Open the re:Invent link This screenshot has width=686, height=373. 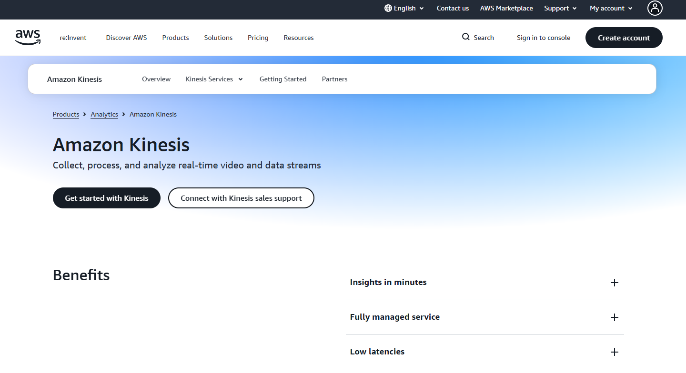click(x=73, y=38)
